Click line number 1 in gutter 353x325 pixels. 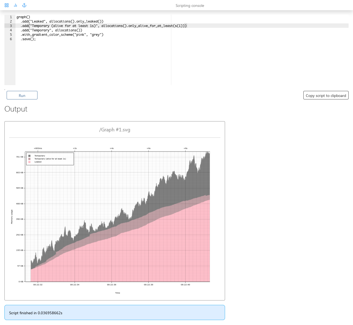[11, 17]
